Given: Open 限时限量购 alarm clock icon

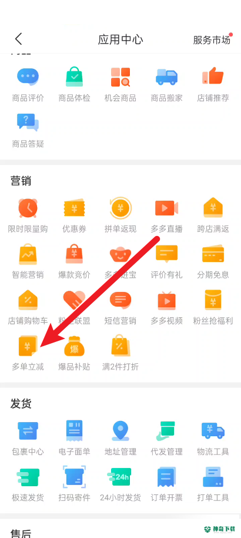Looking at the screenshot, I should click(28, 207).
